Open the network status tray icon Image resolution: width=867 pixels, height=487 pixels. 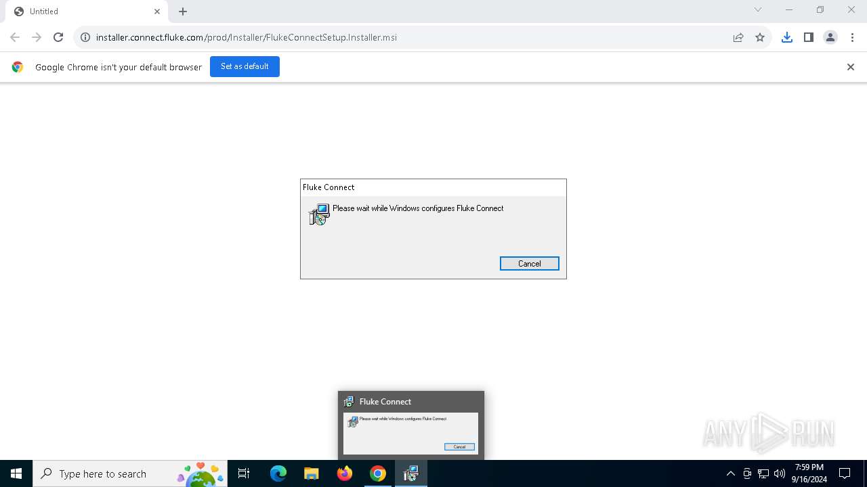[x=763, y=473]
